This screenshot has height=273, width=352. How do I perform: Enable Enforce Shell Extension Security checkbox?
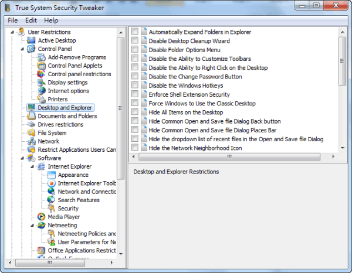pyautogui.click(x=135, y=94)
